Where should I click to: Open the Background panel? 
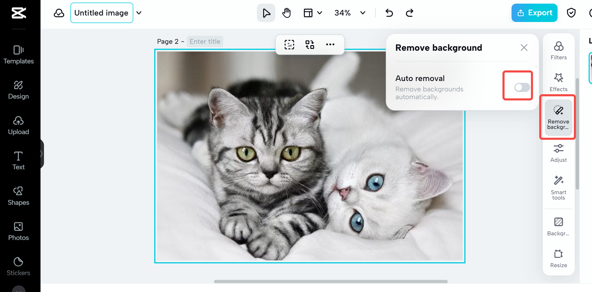(558, 225)
